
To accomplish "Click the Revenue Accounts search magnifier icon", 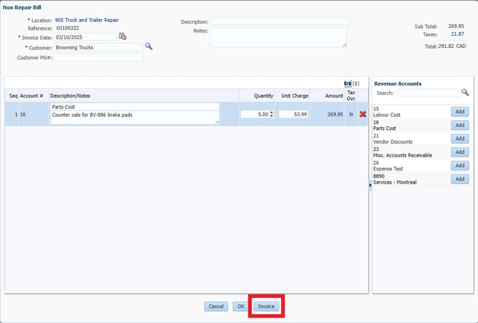I will (465, 93).
